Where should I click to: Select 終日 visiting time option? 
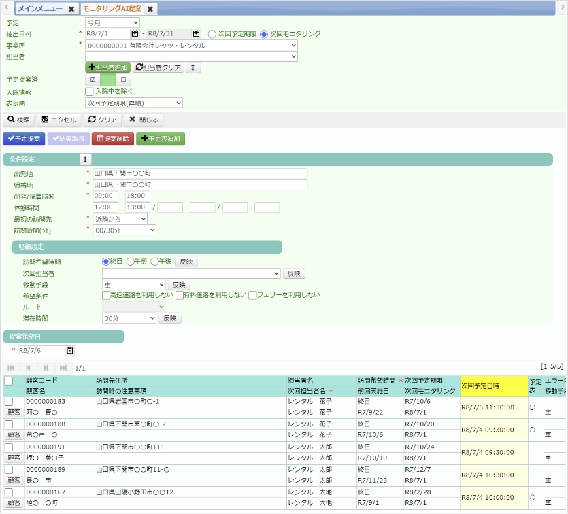[106, 261]
